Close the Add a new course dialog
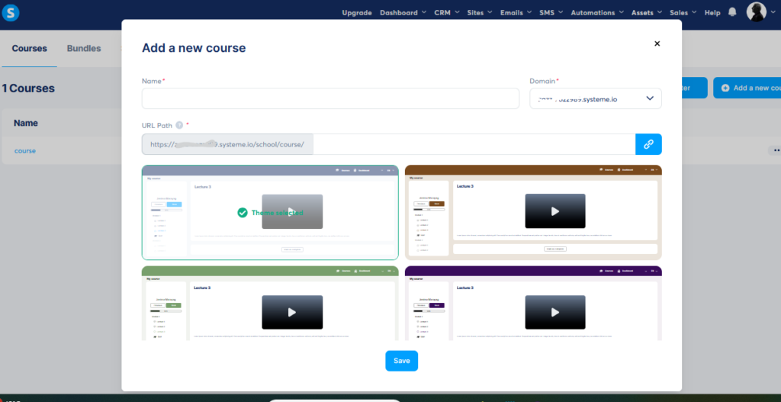The image size is (781, 402). [x=657, y=44]
